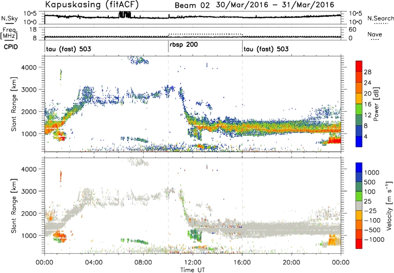Click the "16" value on Power color bar
Viewport: 394px width, 273px height.
click(367, 104)
